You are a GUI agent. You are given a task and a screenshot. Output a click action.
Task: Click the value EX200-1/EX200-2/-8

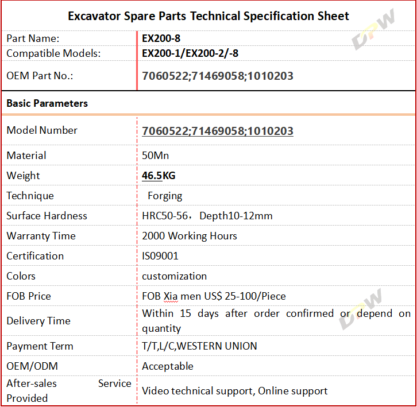pyautogui.click(x=190, y=53)
